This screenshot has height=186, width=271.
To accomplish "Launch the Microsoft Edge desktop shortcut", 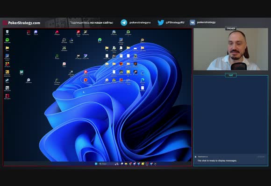I will pos(143,80).
